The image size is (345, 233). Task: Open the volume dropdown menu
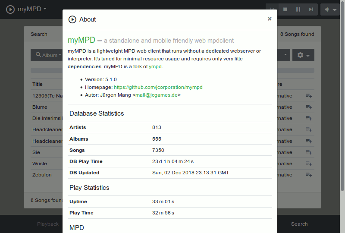tap(330, 9)
